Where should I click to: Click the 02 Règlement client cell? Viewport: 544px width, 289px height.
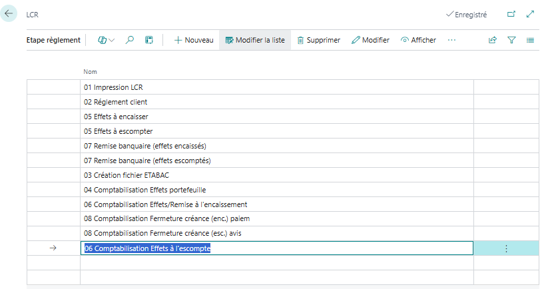121,102
